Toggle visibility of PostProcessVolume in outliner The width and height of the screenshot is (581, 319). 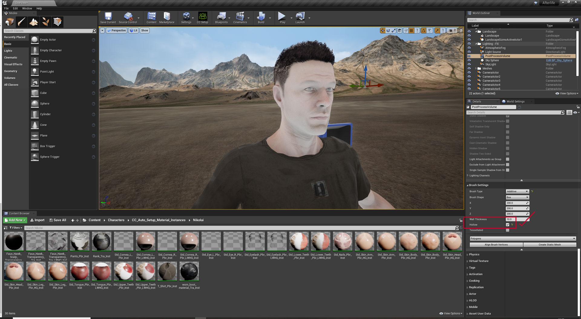(469, 56)
